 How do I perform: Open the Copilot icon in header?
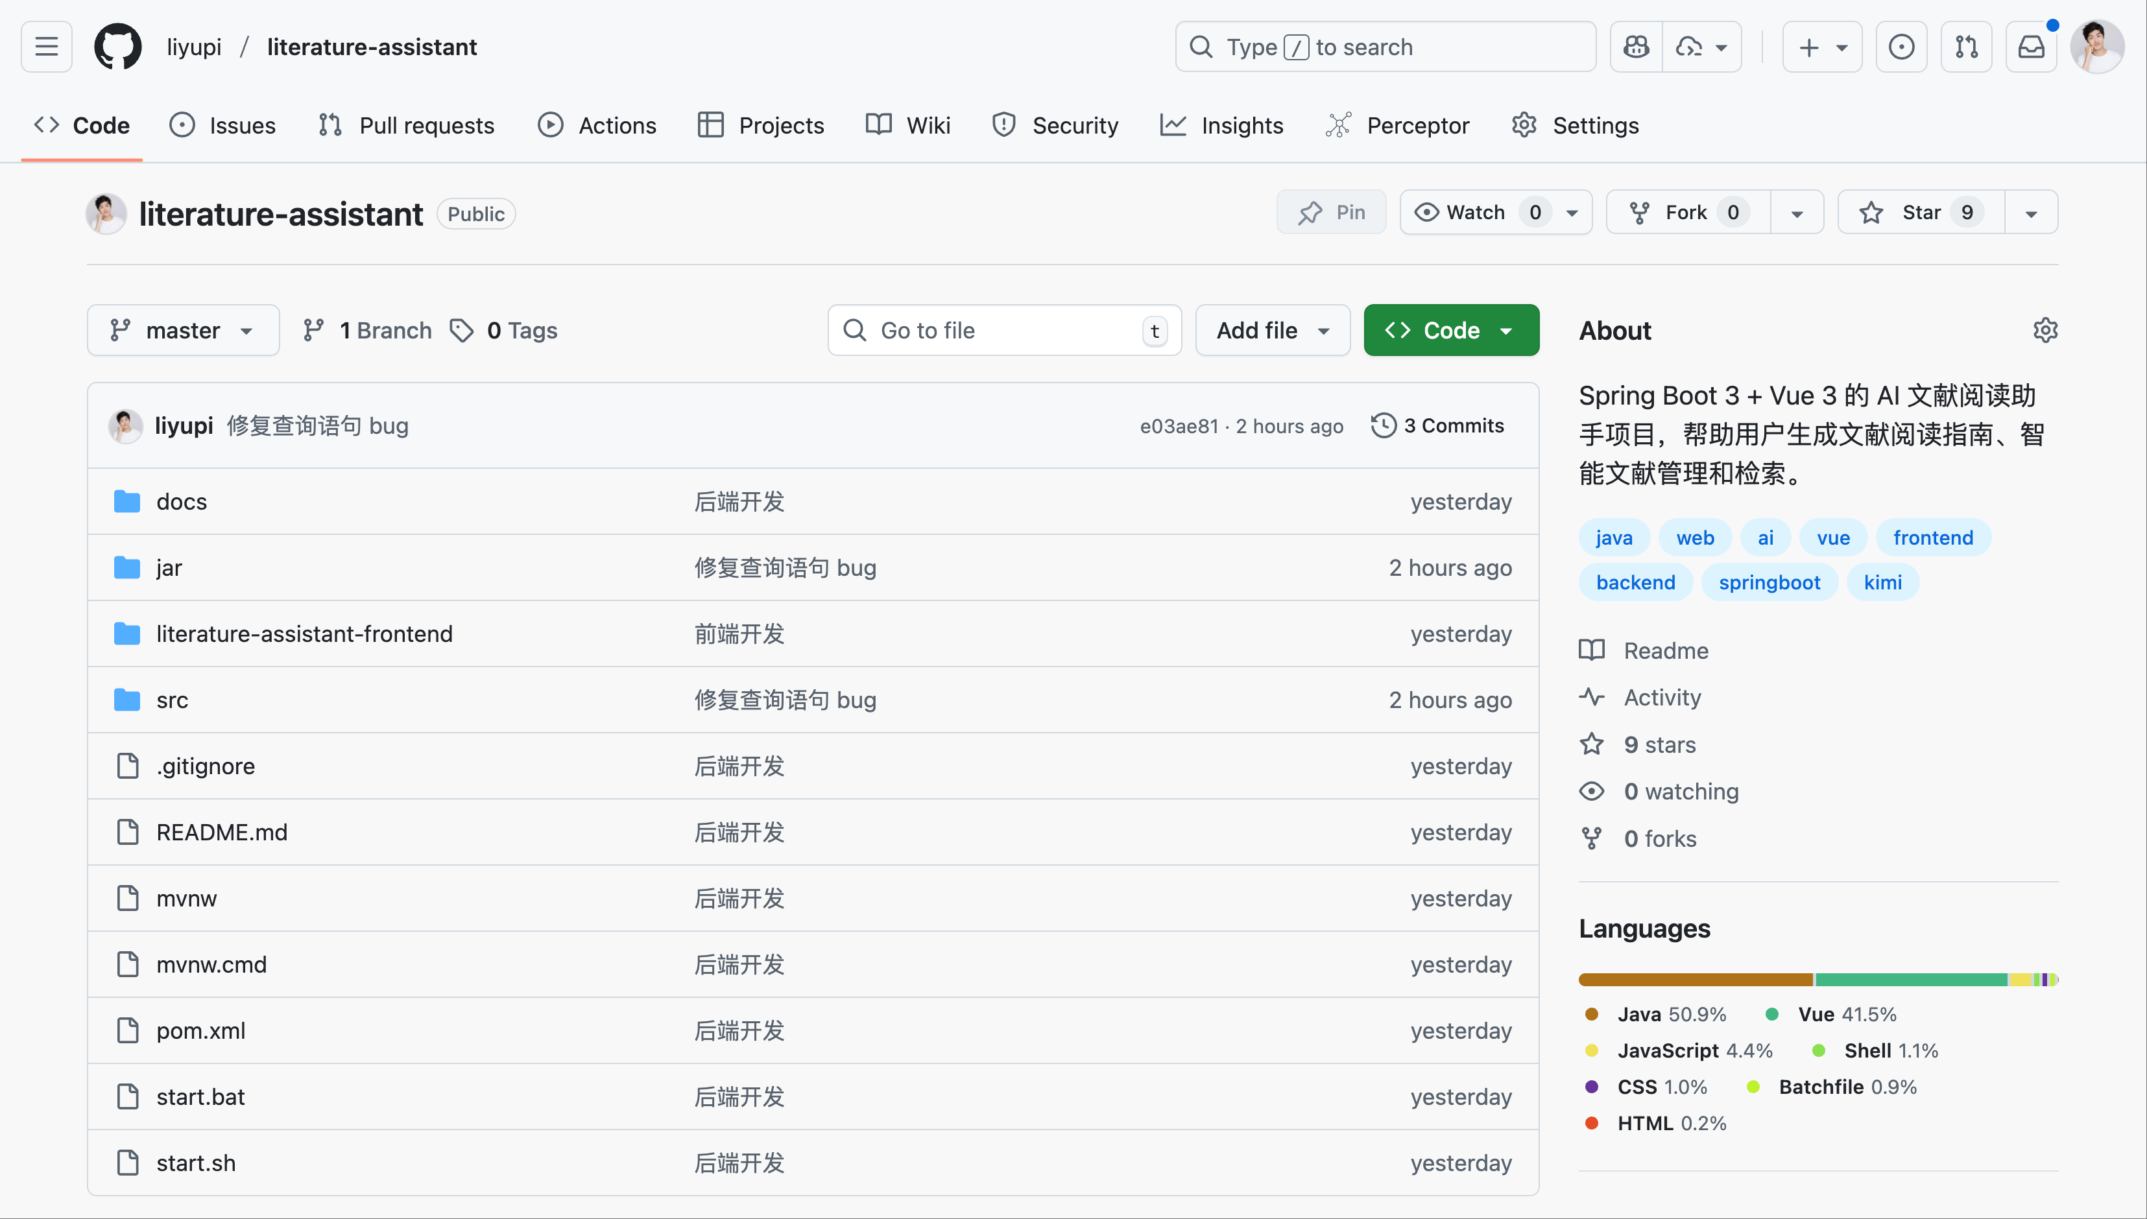click(x=1635, y=47)
